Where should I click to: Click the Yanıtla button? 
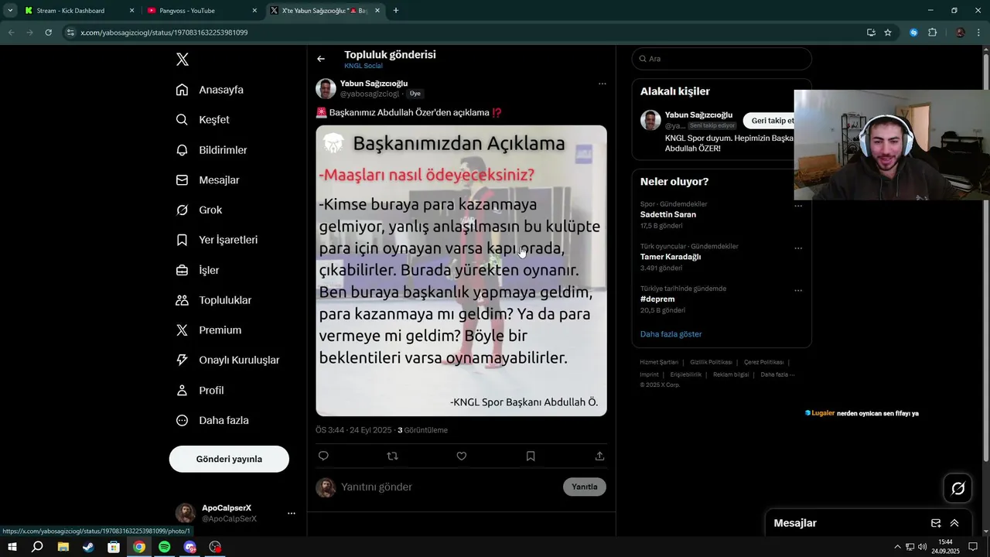click(585, 487)
